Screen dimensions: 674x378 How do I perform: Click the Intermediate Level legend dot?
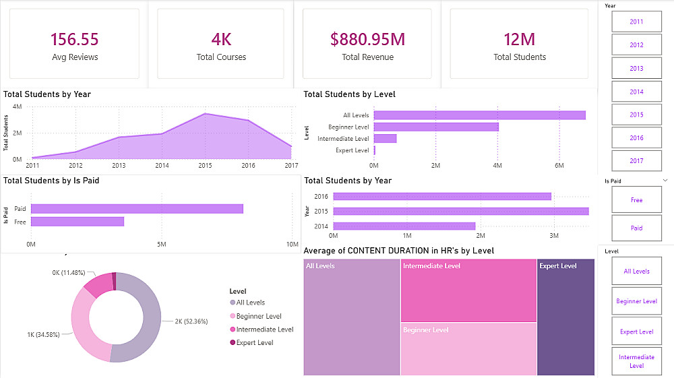pos(233,329)
